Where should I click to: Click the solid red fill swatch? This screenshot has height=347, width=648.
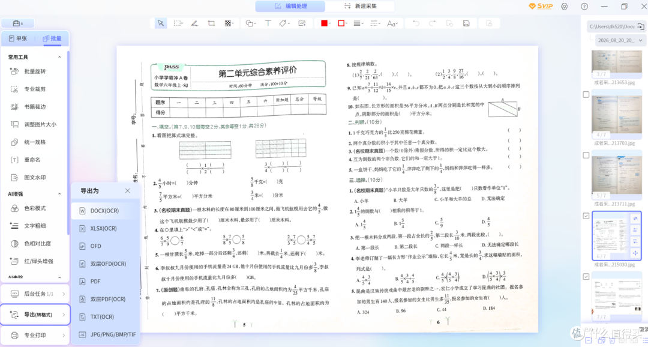[x=324, y=23]
